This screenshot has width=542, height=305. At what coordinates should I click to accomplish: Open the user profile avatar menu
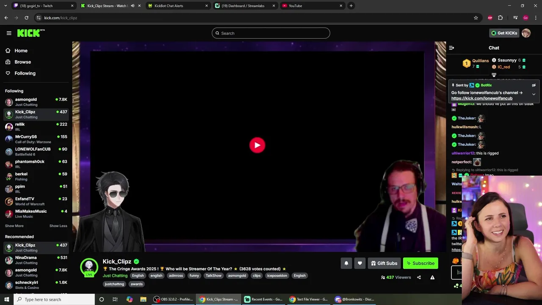click(526, 33)
